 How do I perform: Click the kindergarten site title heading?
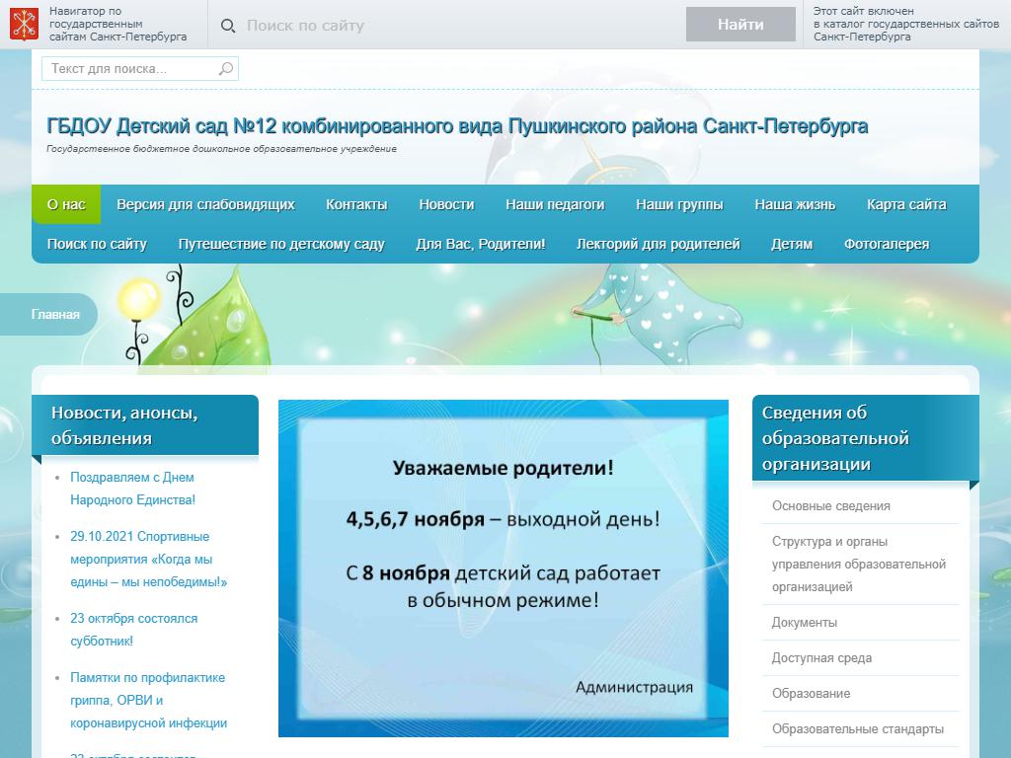pos(457,126)
